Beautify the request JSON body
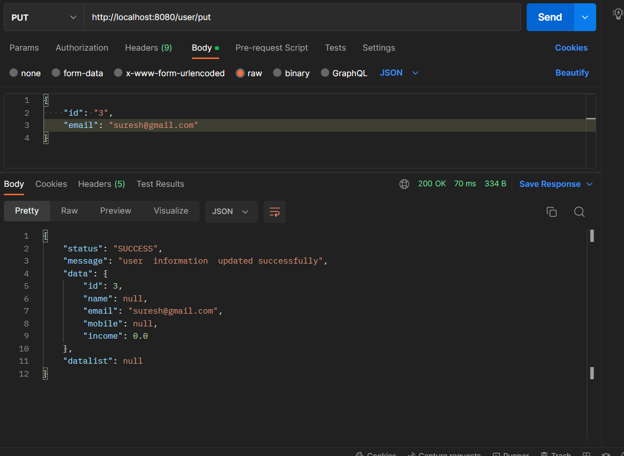Viewport: 624px width, 456px height. (x=572, y=73)
